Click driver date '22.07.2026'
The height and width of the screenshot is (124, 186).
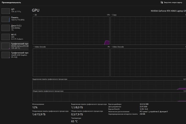[x=143, y=107]
